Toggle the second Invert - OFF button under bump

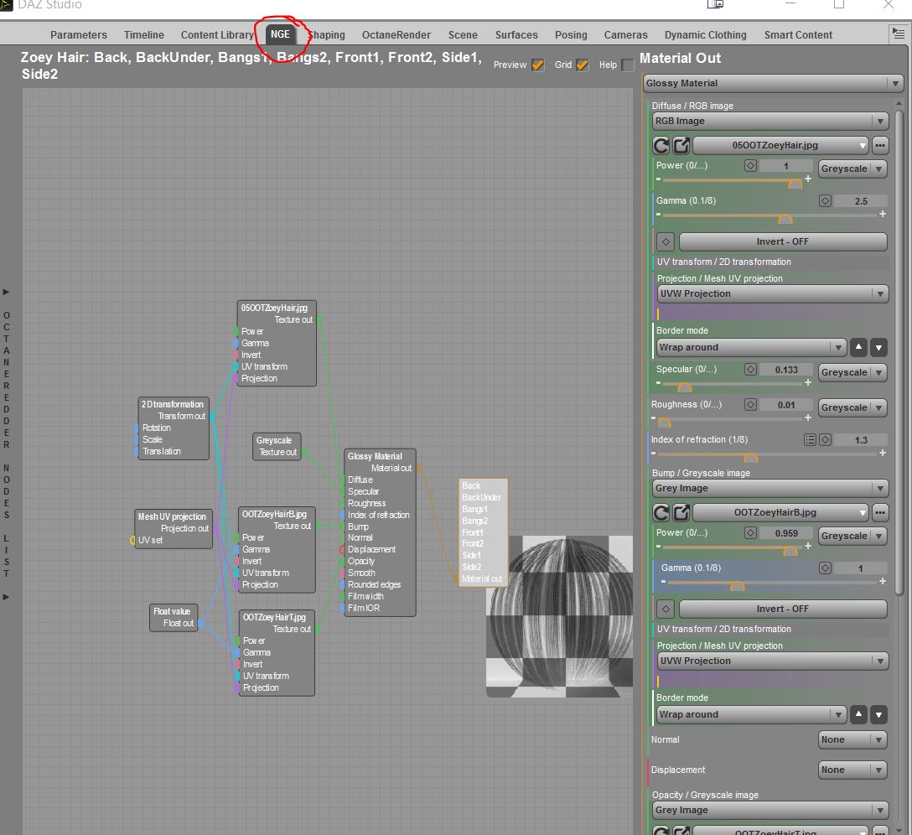point(783,609)
